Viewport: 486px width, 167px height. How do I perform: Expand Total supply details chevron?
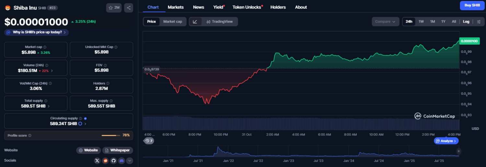pyautogui.click(x=49, y=106)
